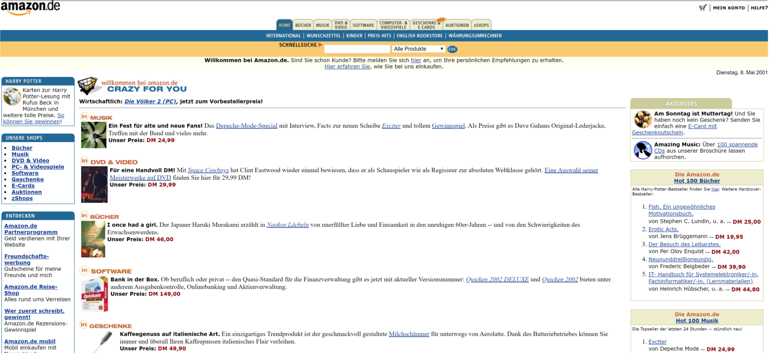This screenshot has height=353, width=770.
Task: Open Space Cowboys link
Action: tap(208, 170)
